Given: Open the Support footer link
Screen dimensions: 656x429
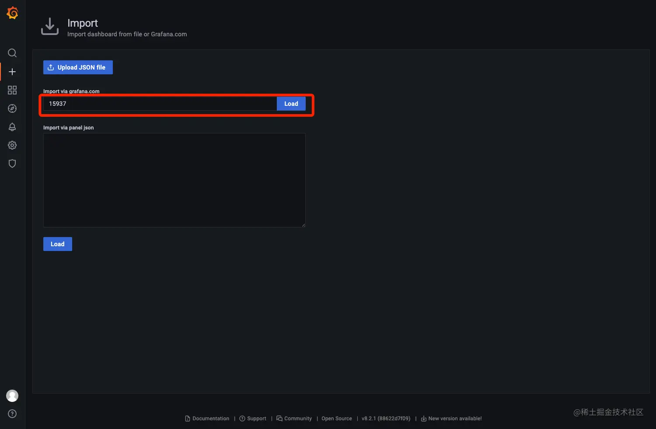Looking at the screenshot, I should (253, 419).
